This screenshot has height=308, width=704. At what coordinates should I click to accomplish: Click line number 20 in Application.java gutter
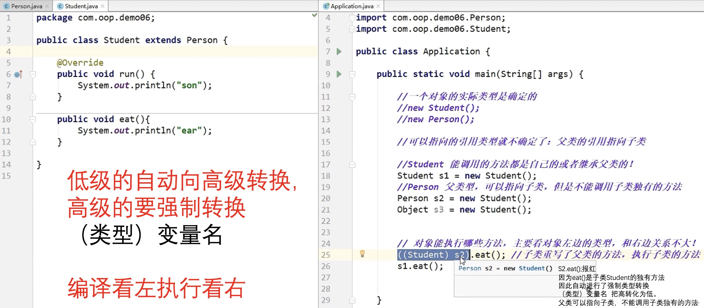326,198
